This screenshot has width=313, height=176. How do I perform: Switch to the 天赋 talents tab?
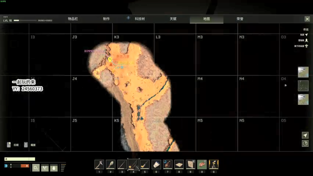point(173,19)
